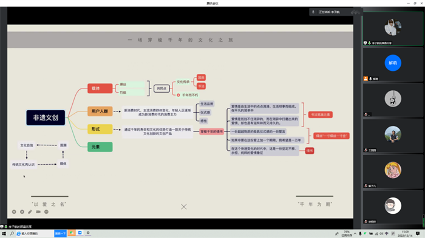Advance with the next slide arrow
Image resolution: width=425 pixels, height=238 pixels.
point(22,212)
